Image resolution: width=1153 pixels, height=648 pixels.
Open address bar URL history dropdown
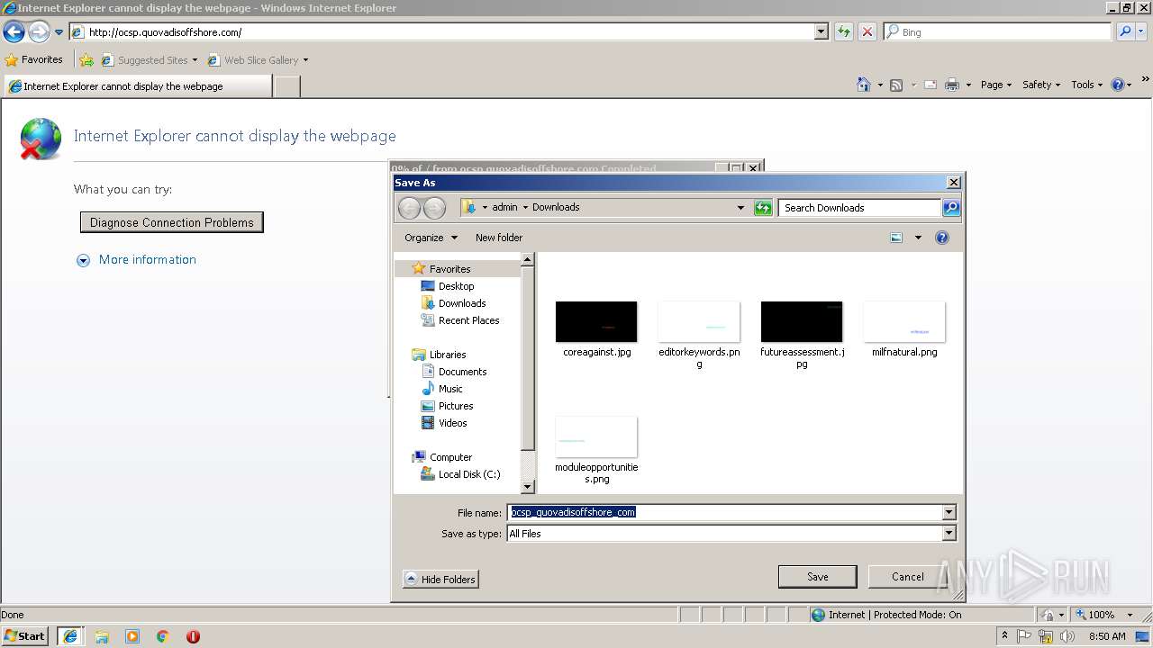tap(821, 31)
